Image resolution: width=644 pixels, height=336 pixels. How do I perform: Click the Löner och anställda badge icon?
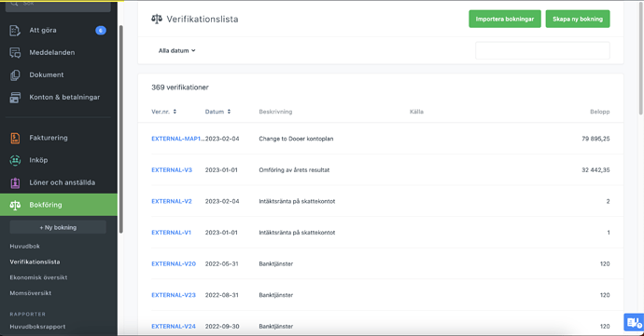click(x=15, y=182)
